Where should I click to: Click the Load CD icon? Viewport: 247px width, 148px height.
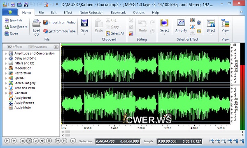pyautogui.click(x=36, y=23)
